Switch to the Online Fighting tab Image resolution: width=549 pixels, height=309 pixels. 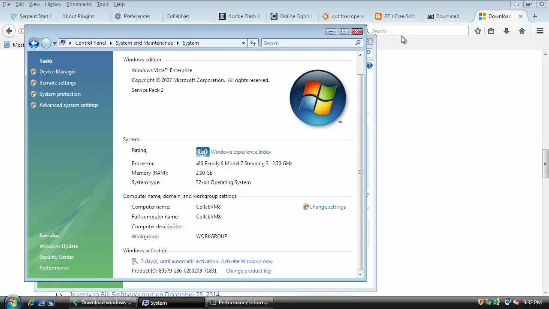291,16
